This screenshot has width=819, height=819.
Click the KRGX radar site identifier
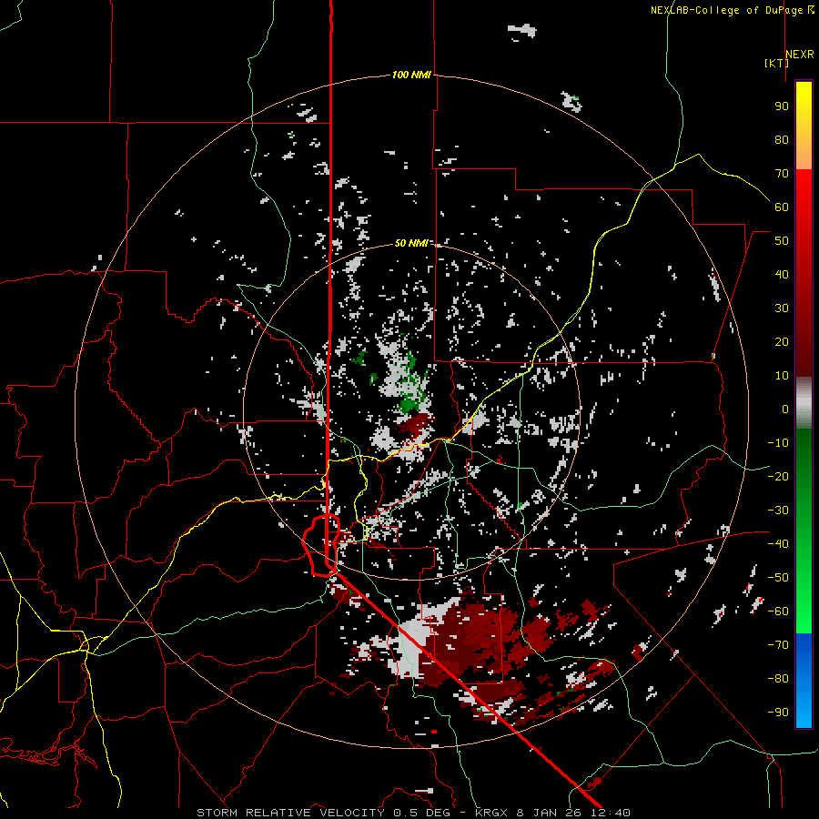(493, 813)
